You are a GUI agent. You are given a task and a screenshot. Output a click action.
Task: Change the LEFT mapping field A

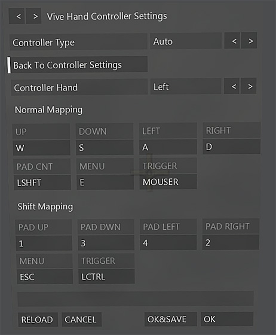point(168,147)
